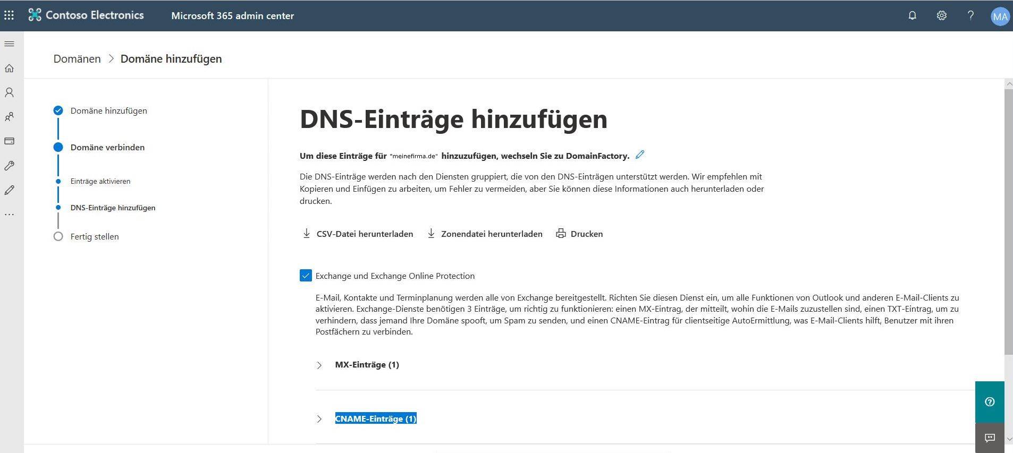This screenshot has width=1013, height=453.
Task: Open the app launcher waffle icon
Action: [9, 15]
